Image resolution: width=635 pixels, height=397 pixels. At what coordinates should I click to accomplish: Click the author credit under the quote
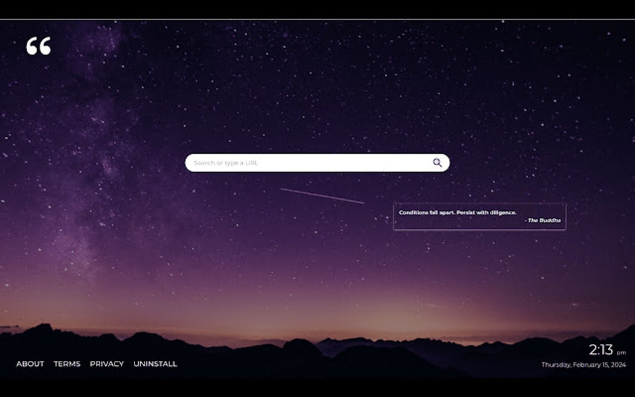click(542, 222)
